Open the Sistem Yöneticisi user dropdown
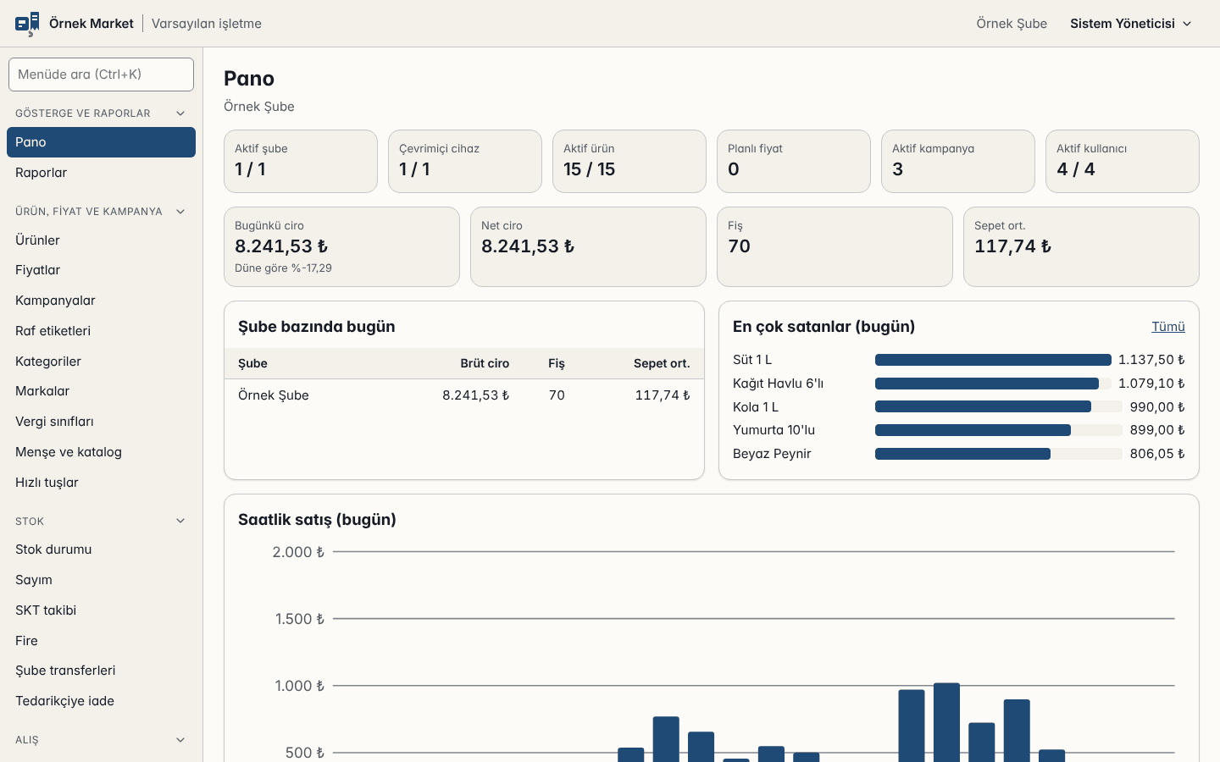The height and width of the screenshot is (762, 1220). tap(1130, 24)
